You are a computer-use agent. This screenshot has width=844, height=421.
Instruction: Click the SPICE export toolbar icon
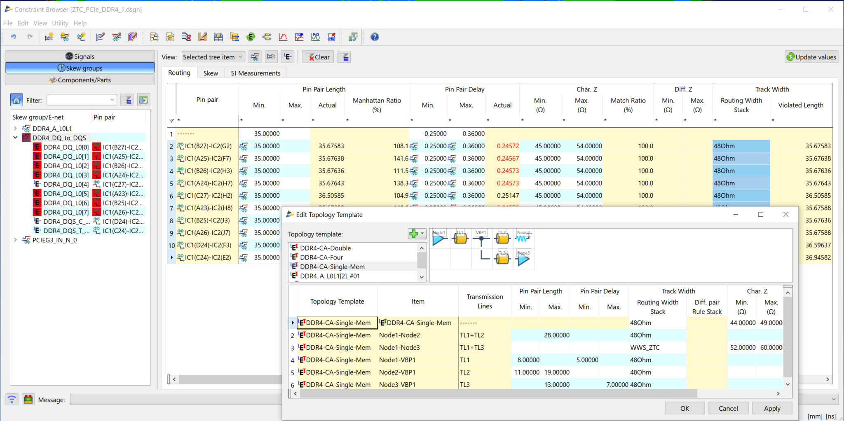[331, 37]
